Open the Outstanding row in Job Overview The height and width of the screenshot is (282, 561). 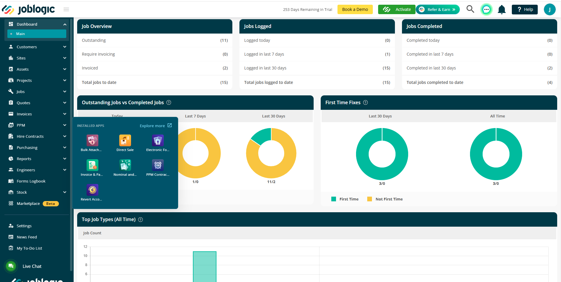point(155,40)
